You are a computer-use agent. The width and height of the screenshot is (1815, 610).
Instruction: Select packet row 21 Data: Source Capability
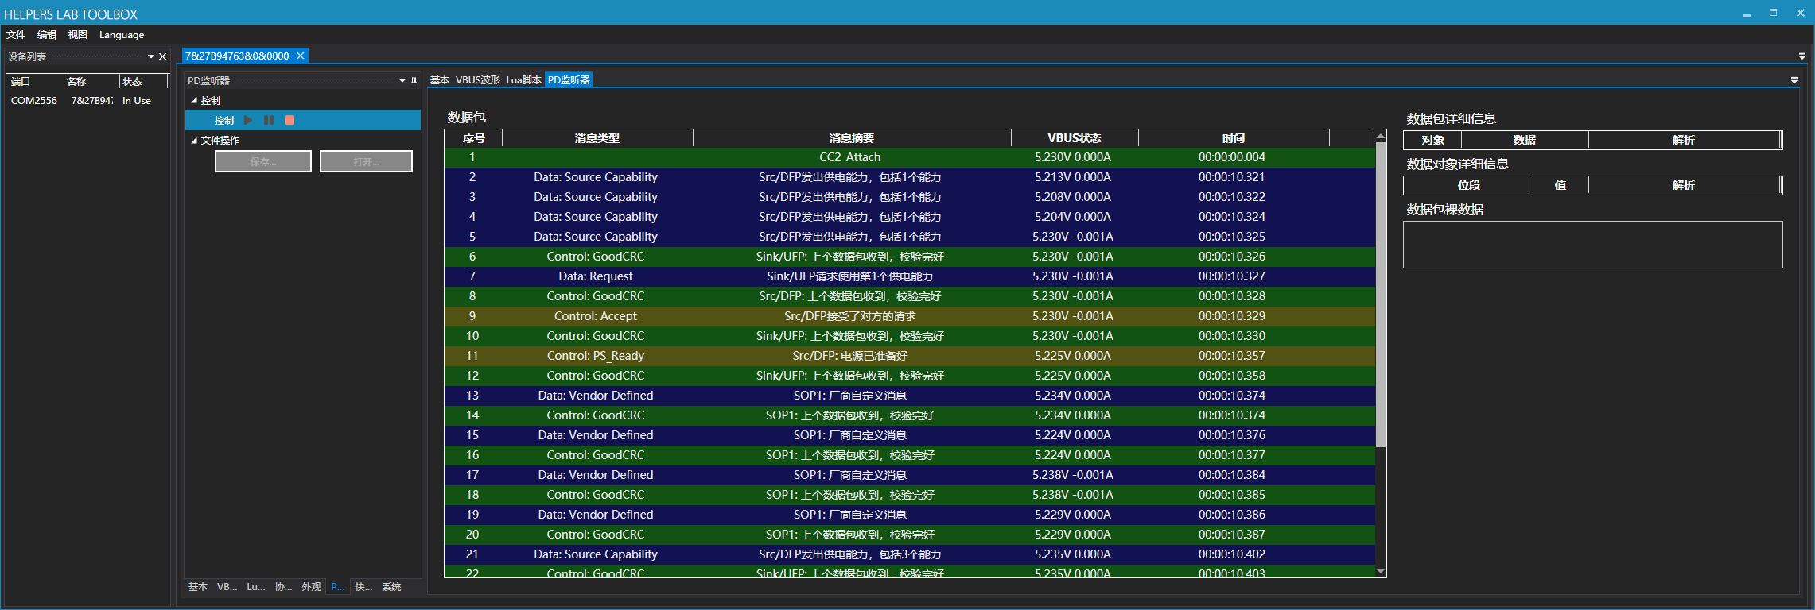pos(910,554)
